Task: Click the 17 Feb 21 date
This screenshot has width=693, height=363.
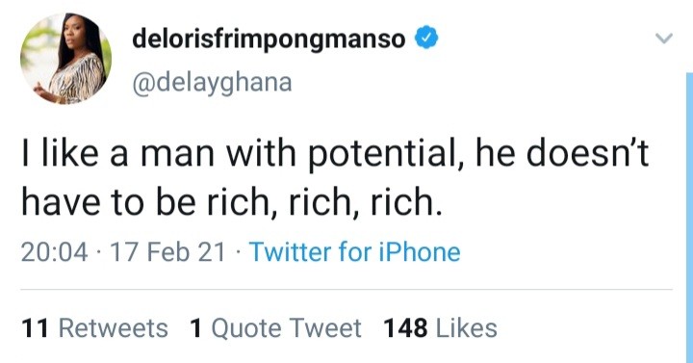Action: [x=167, y=252]
